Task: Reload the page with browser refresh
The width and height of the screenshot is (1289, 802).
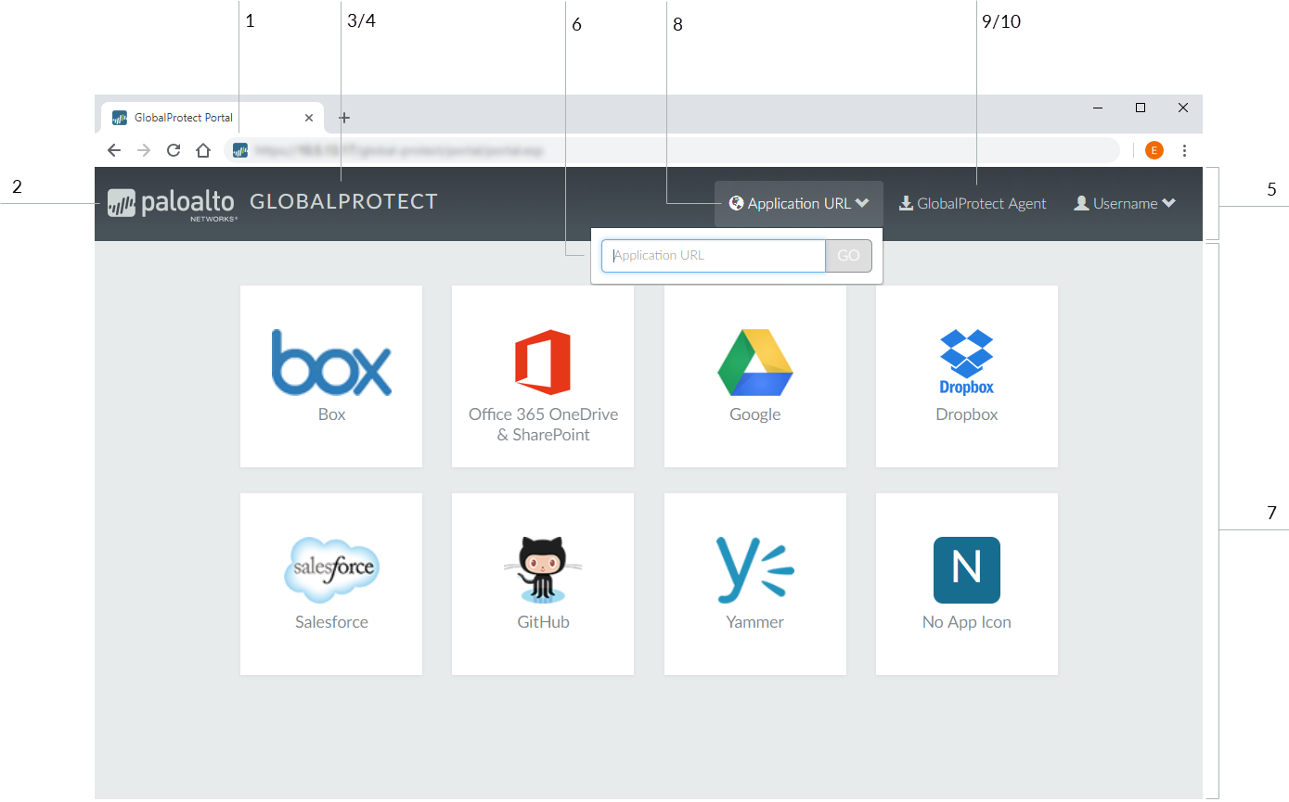Action: pos(174,150)
